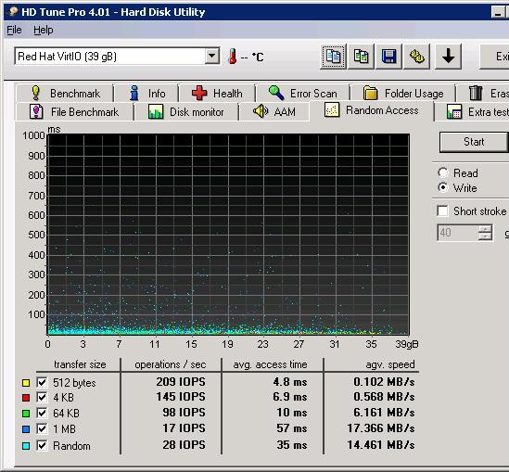509x472 pixels.
Task: Increase short stroke value with up arrow
Action: 485,228
